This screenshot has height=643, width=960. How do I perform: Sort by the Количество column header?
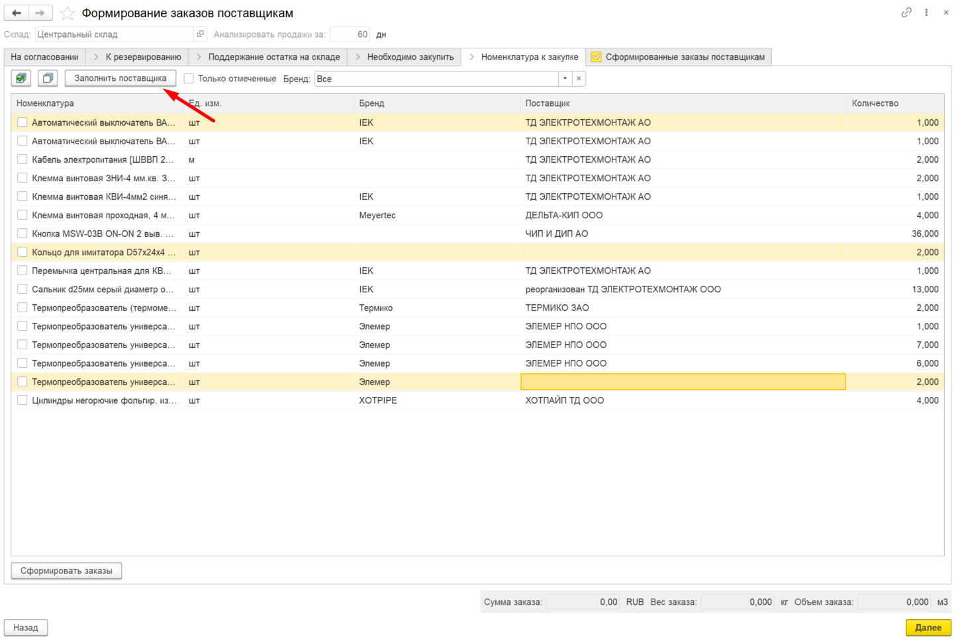[894, 103]
